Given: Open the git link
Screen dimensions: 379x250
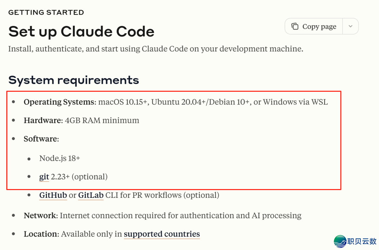Looking at the screenshot, I should pyautogui.click(x=44, y=177).
